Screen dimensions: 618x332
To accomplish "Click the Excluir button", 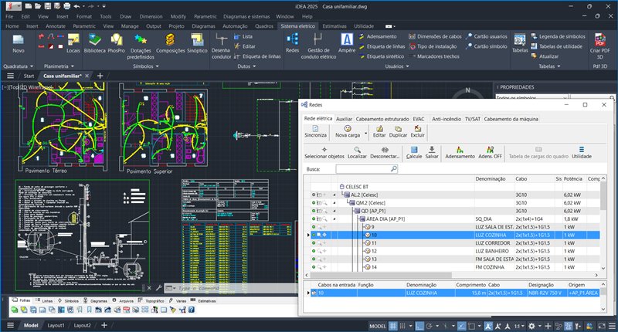I will click(x=418, y=130).
